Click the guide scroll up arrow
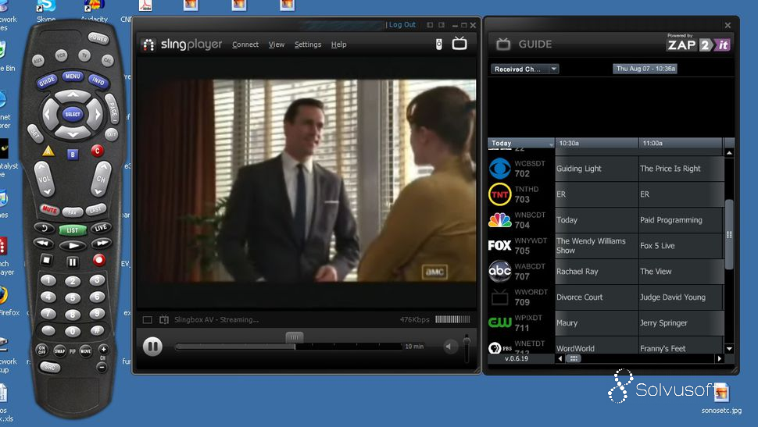The image size is (758, 427). tap(729, 153)
